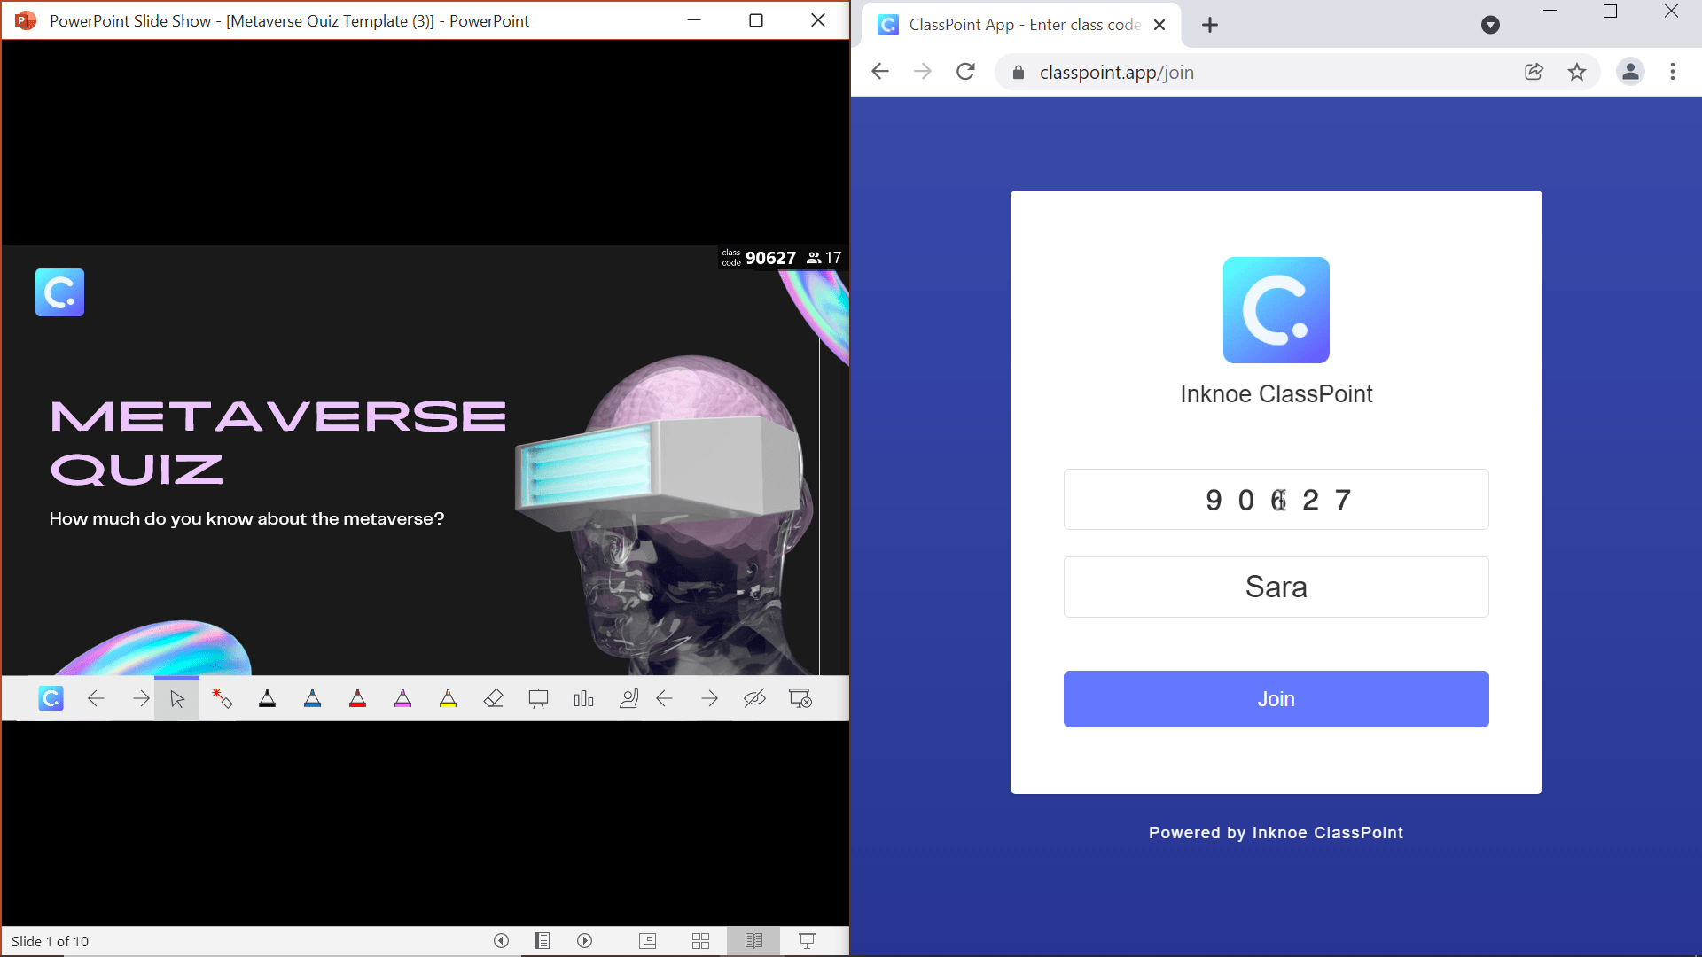Screen dimensions: 1702x957
Task: Switch to Normal view in PowerPoint
Action: pyautogui.click(x=648, y=941)
